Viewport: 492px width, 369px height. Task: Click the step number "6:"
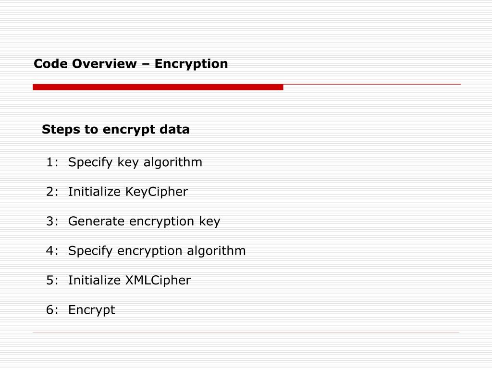coord(52,310)
